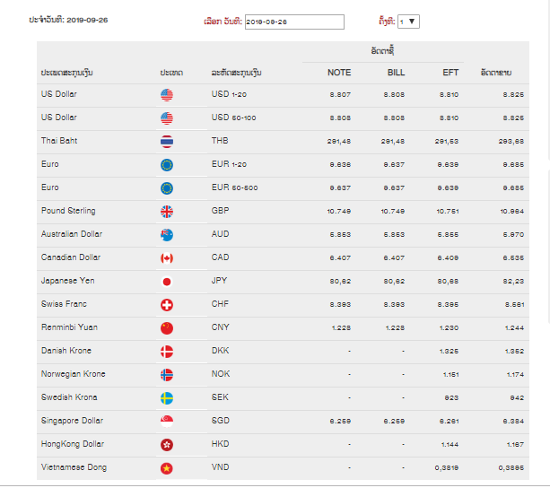Click the US Dollar USD 1-20 row name
The height and width of the screenshot is (488, 550).
tap(58, 94)
